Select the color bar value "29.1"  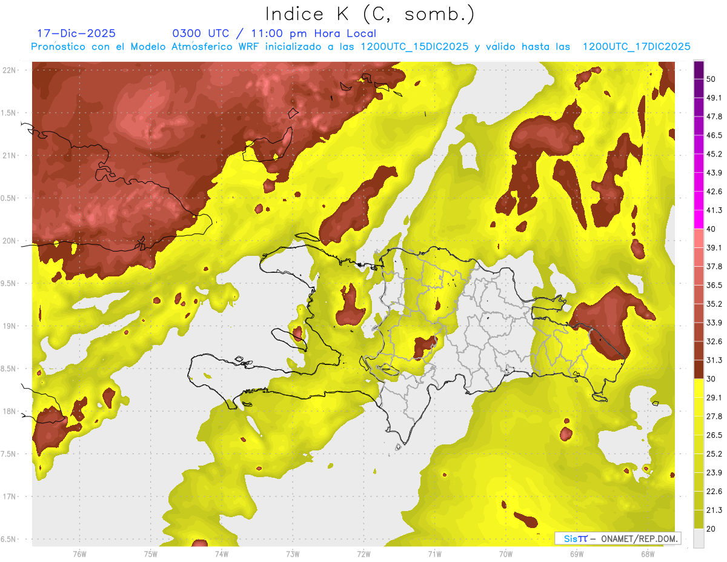pyautogui.click(x=714, y=398)
